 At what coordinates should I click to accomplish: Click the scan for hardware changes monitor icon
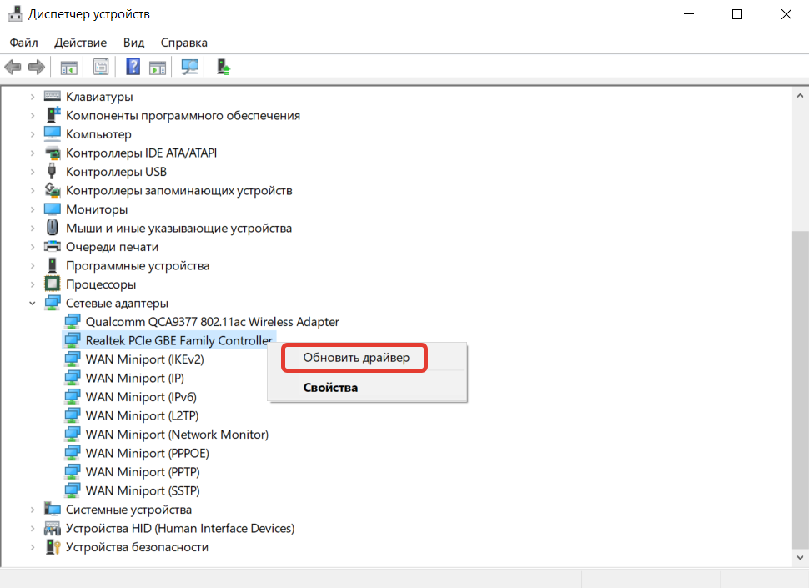point(190,67)
